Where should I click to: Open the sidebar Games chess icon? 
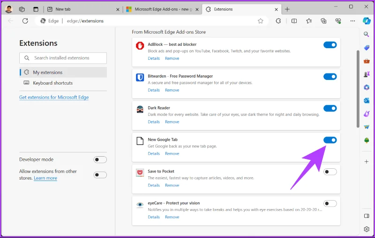click(x=367, y=74)
